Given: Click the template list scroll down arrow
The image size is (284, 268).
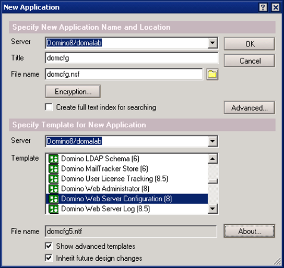Looking at the screenshot, I should 212,209.
